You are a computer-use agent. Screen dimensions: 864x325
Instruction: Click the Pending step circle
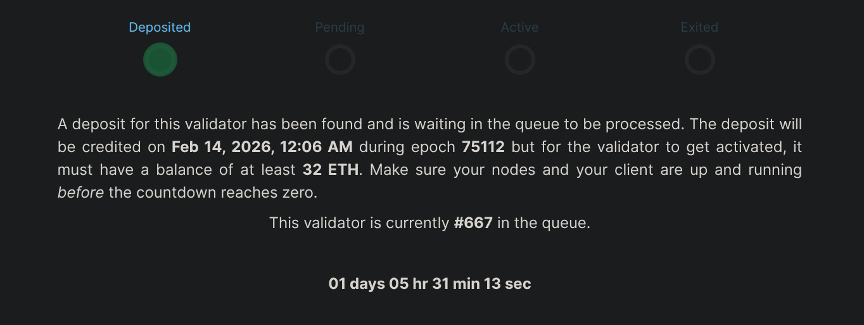click(x=340, y=60)
